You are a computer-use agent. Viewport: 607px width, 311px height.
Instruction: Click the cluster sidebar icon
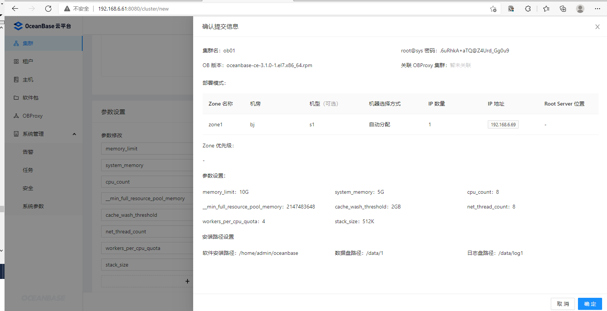[x=16, y=43]
